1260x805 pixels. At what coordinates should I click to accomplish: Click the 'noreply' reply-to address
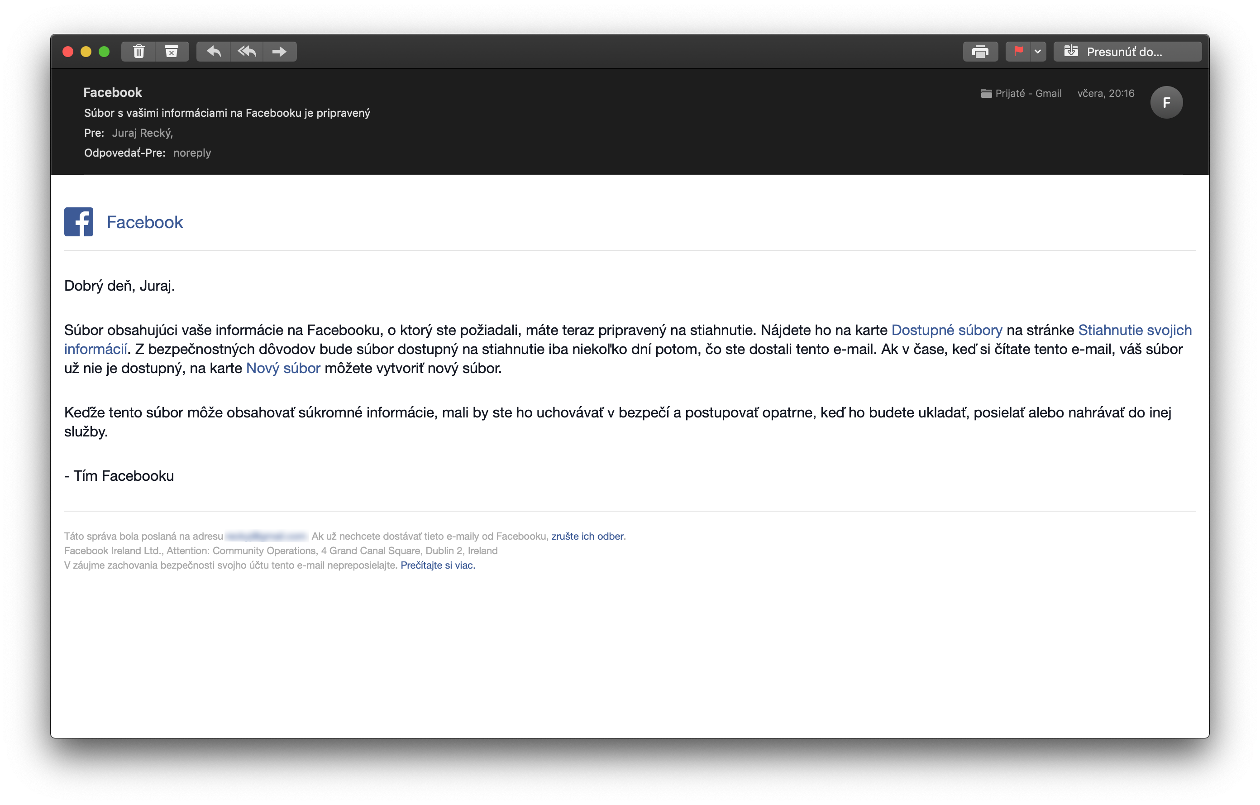[x=192, y=153]
